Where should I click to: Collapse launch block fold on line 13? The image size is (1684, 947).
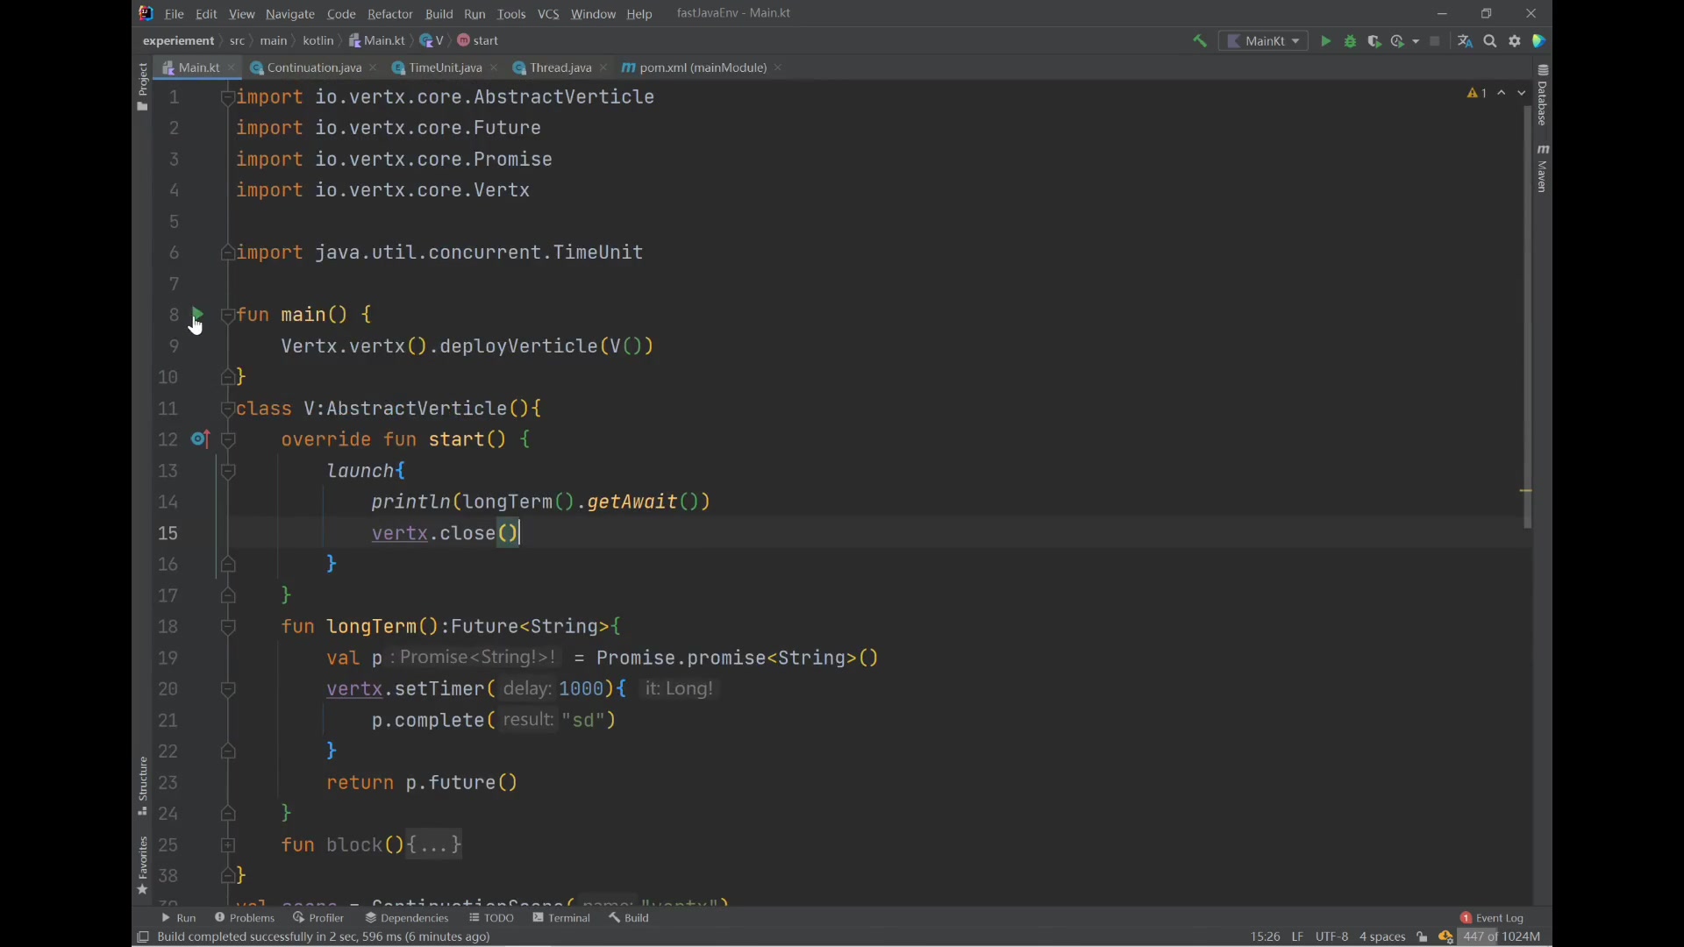coord(228,471)
